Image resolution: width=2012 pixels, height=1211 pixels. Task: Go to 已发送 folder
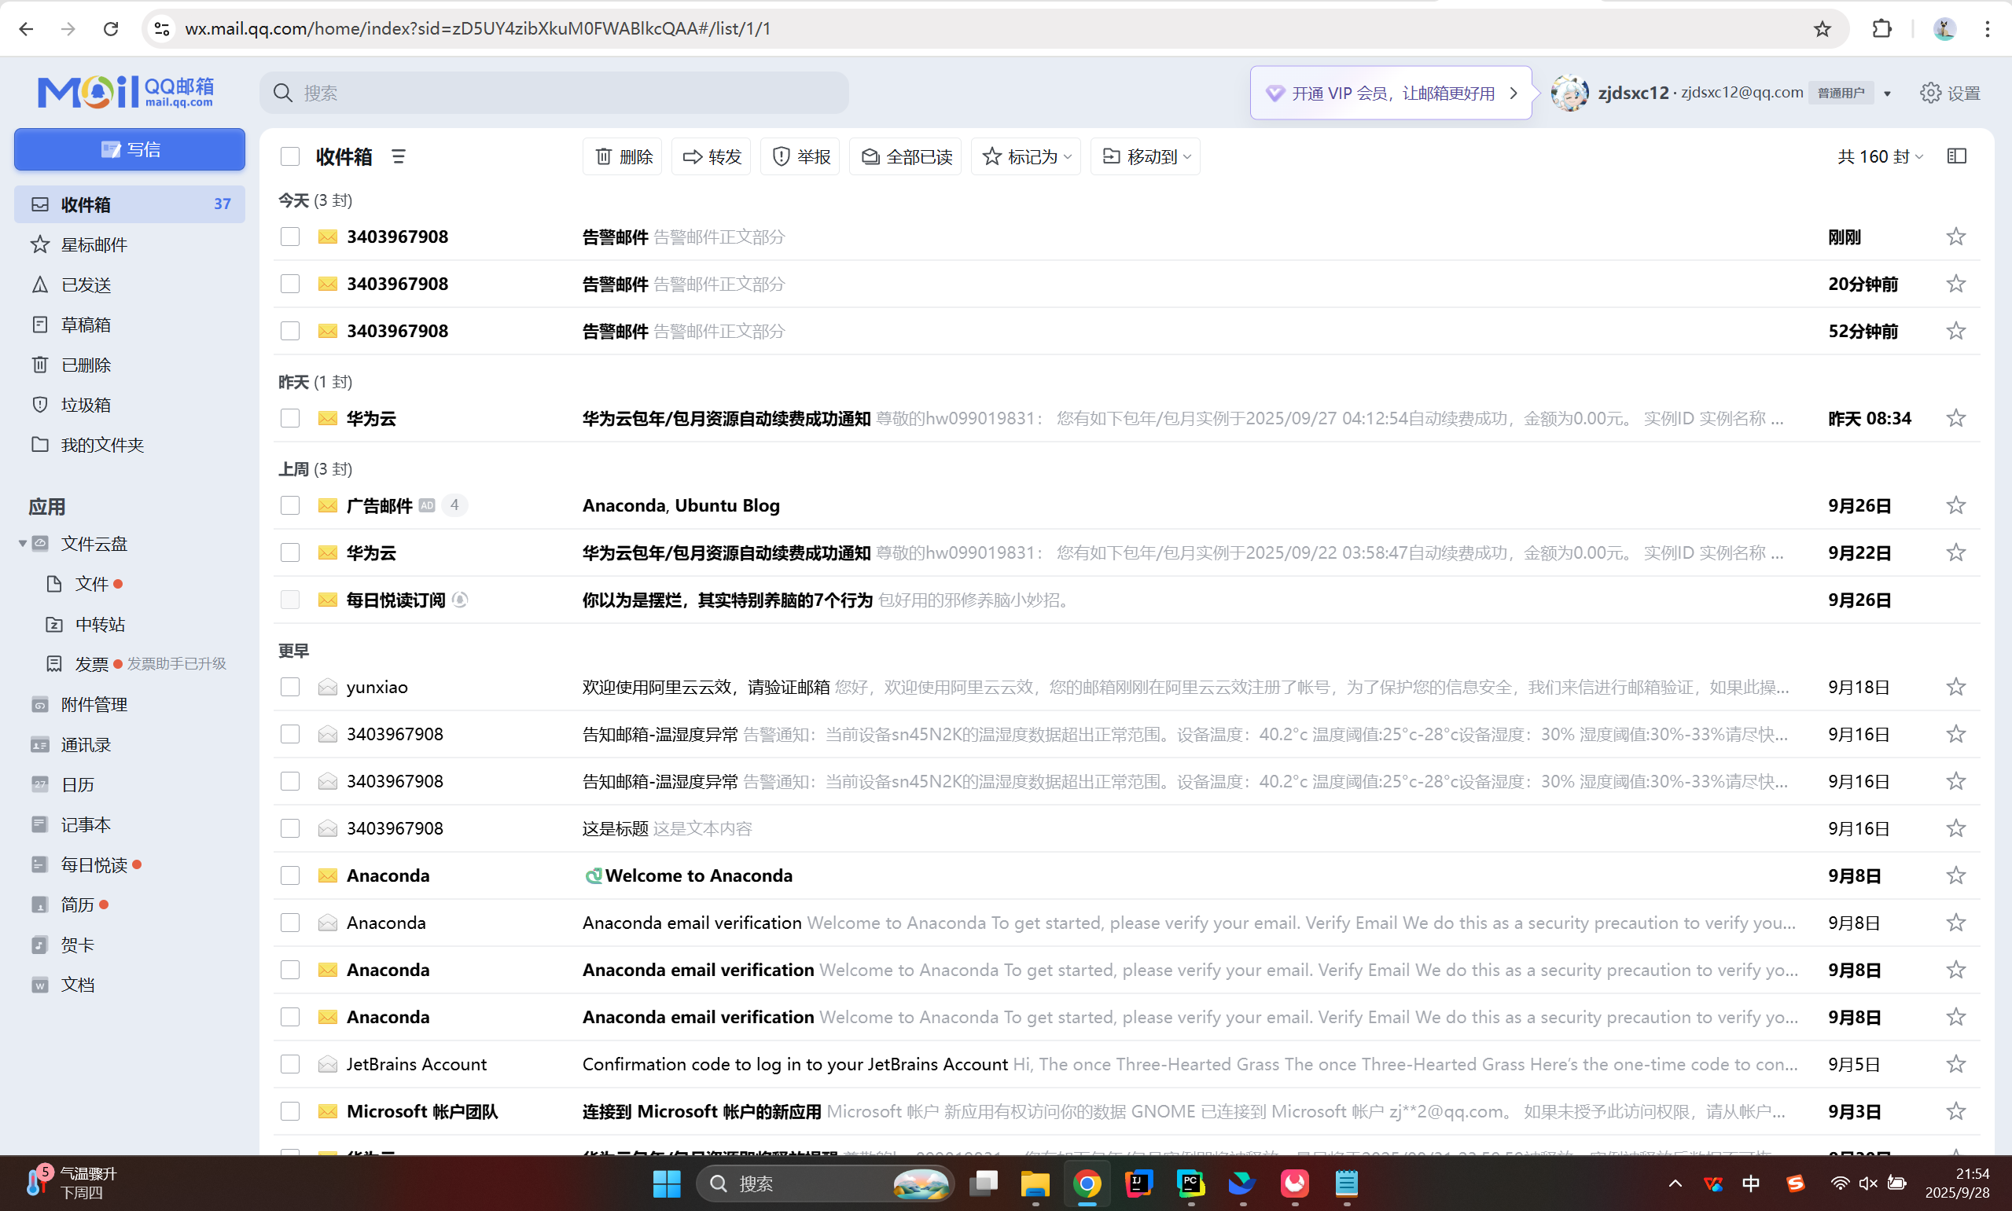click(130, 284)
